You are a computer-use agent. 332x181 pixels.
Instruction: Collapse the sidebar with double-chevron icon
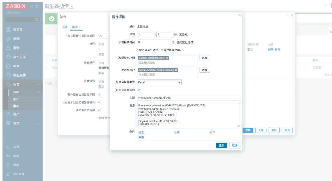point(32,6)
